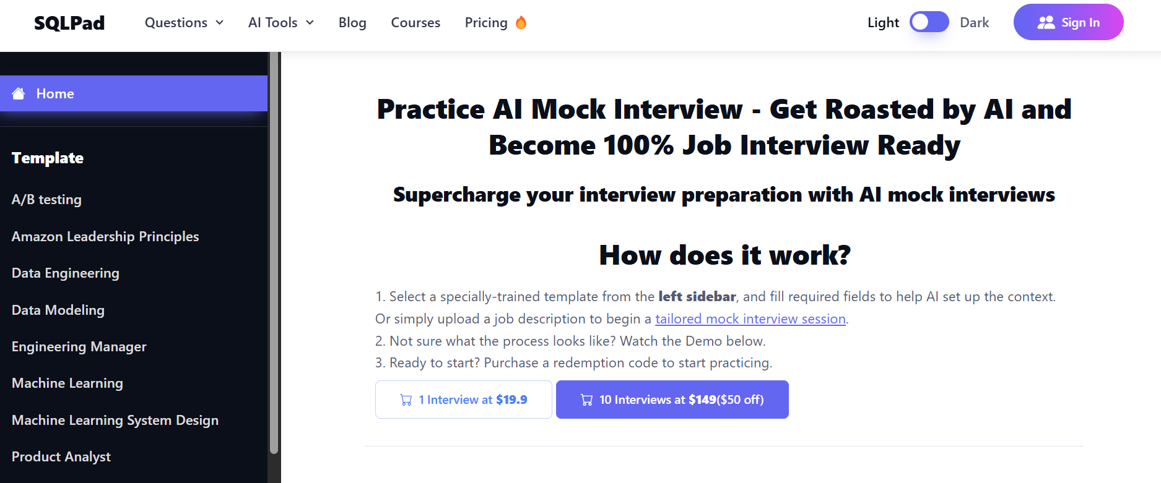This screenshot has height=483, width=1161.
Task: Open the AI Tools dropdown
Action: 281,23
